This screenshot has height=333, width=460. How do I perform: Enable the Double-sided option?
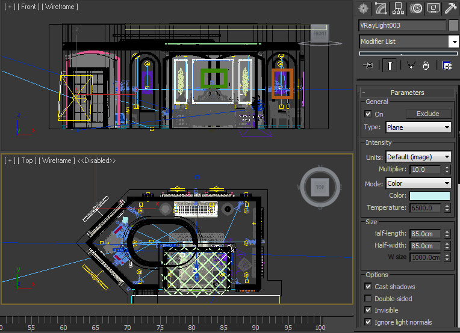368,299
